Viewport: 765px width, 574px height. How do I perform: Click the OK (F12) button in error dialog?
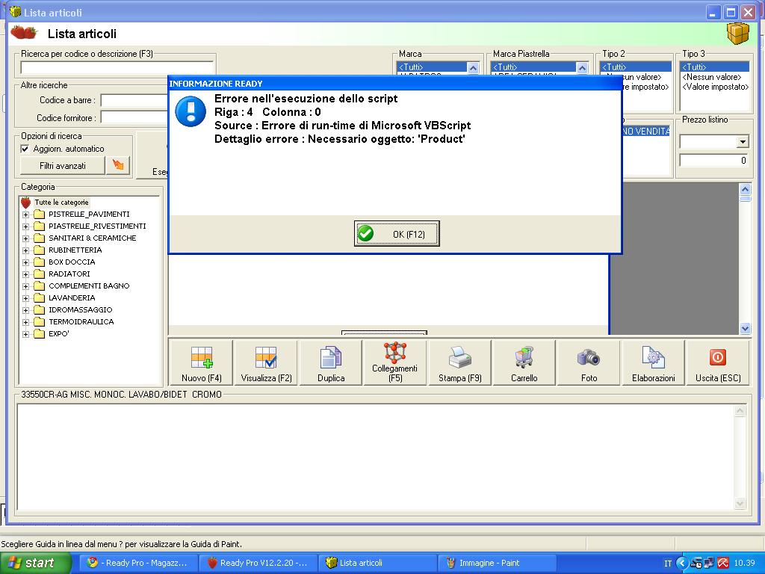pos(397,234)
